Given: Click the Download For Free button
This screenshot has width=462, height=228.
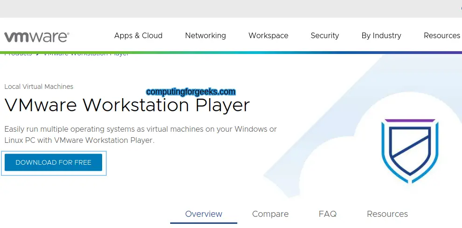Looking at the screenshot, I should tap(53, 162).
